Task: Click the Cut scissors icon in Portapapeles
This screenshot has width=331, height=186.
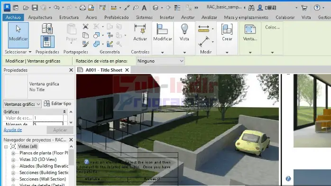Action: 85,27
